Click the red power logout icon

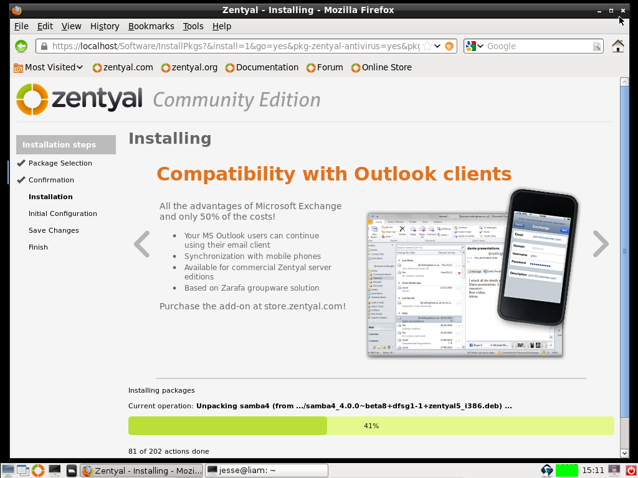click(x=631, y=471)
